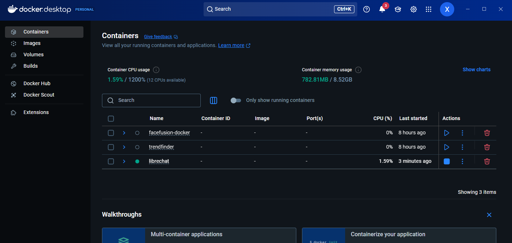The image size is (512, 243).
Task: Sort by the Port(s) column header
Action: pos(314,119)
